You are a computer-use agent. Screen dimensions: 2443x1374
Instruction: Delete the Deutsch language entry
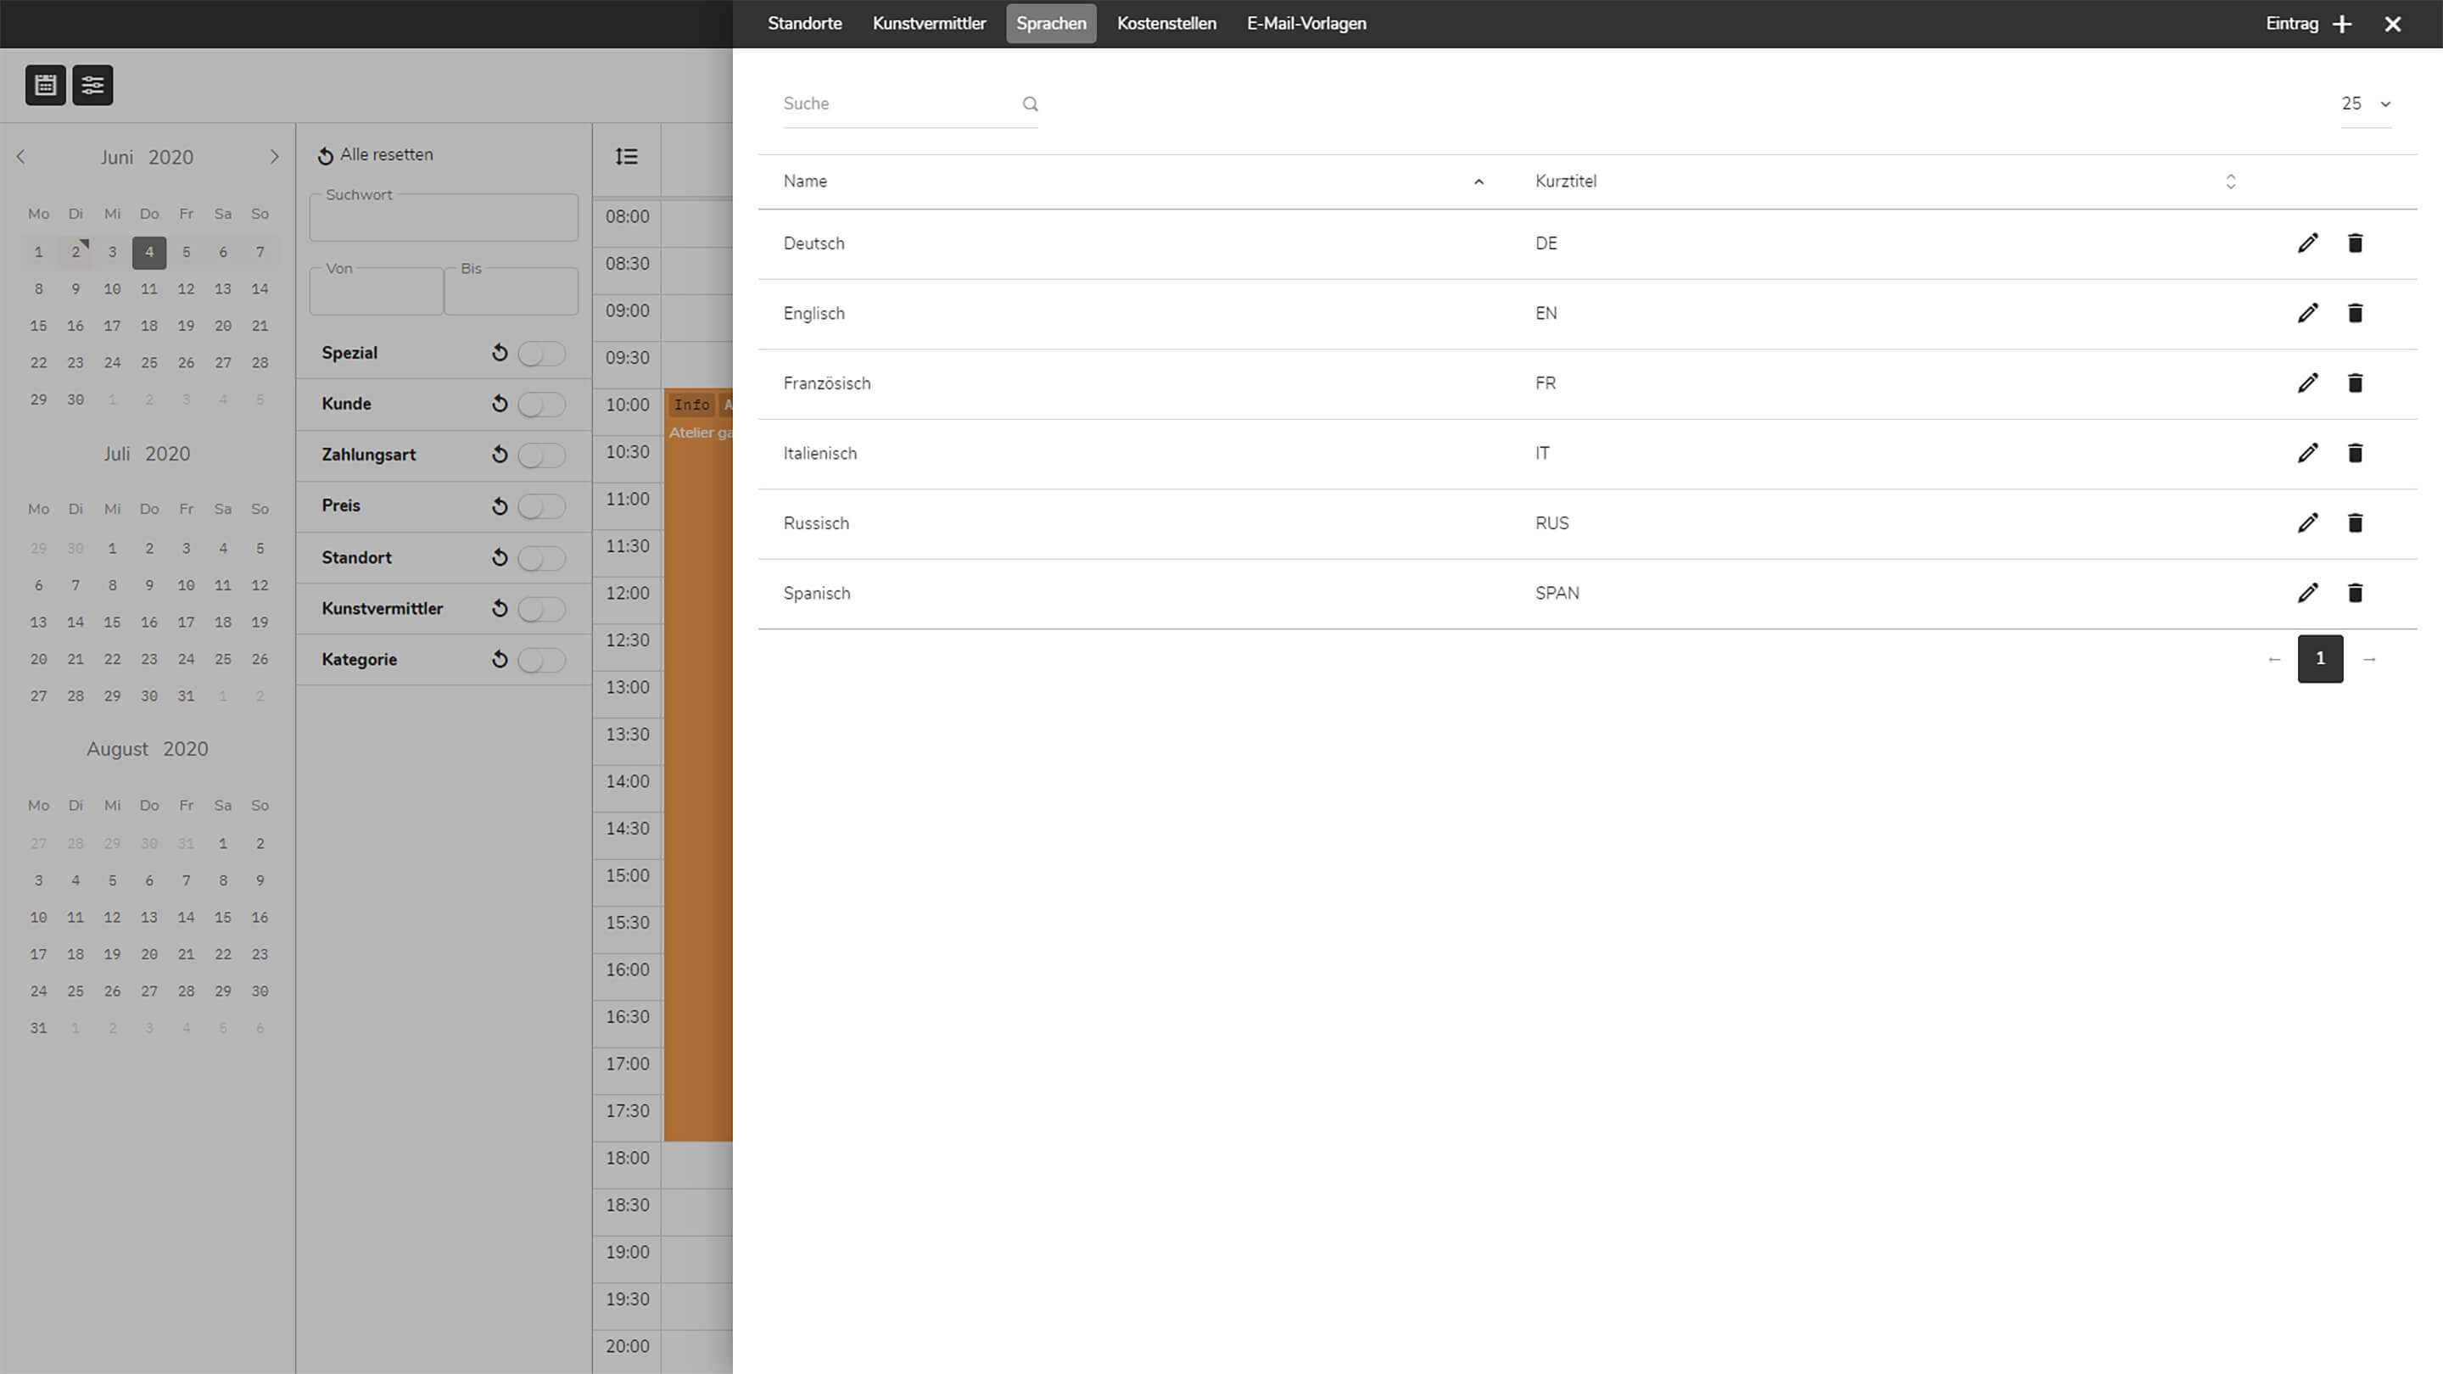point(2355,243)
